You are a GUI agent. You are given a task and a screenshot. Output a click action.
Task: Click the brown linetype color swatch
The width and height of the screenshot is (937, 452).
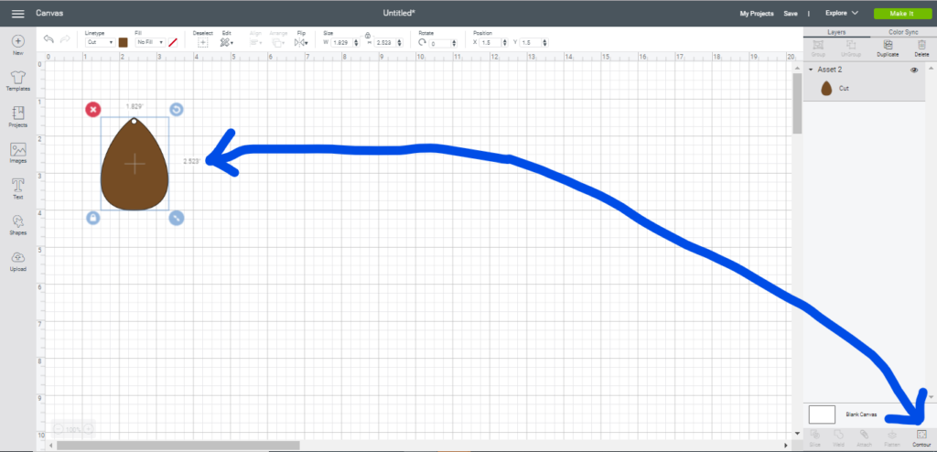[x=124, y=42]
